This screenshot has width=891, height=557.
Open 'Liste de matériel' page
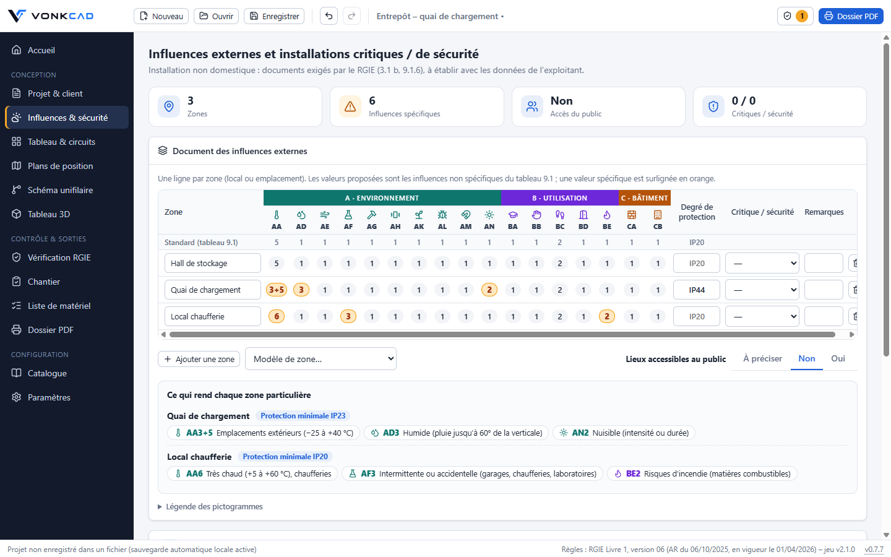click(67, 306)
